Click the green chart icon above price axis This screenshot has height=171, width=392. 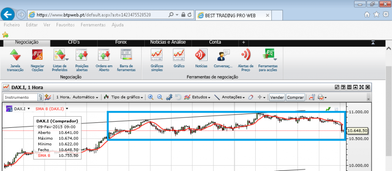328,109
